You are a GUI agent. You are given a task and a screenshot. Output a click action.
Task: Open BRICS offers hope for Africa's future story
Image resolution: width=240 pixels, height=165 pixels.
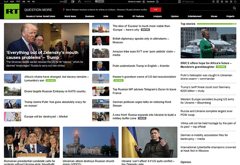point(206,65)
